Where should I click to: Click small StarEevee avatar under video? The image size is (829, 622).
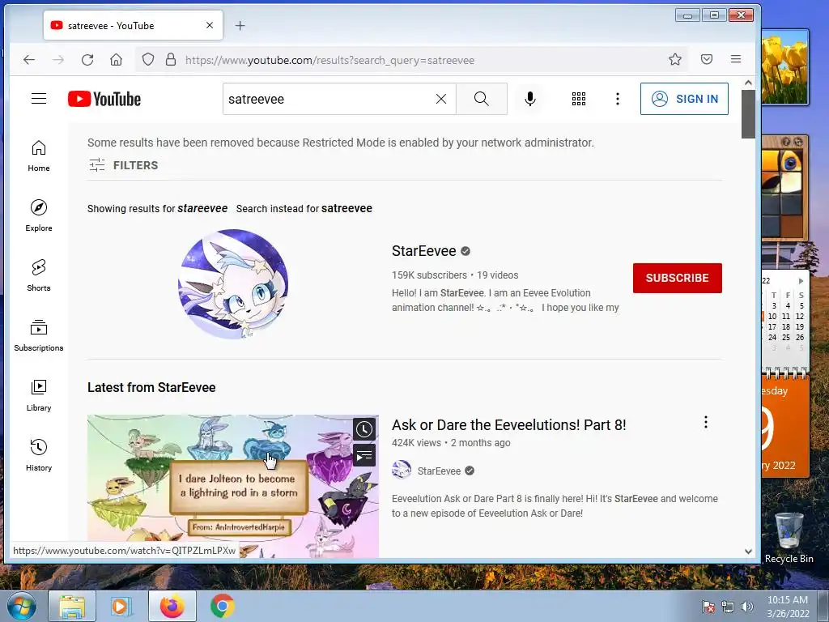(x=402, y=469)
